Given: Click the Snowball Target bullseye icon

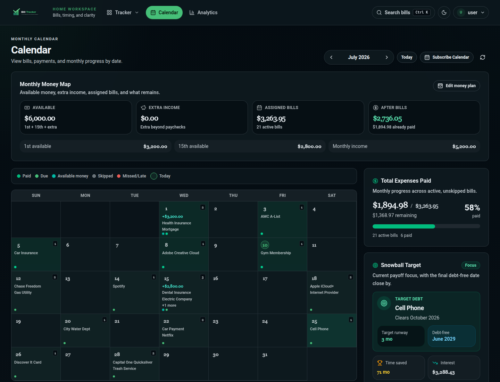Looking at the screenshot, I should pos(375,265).
